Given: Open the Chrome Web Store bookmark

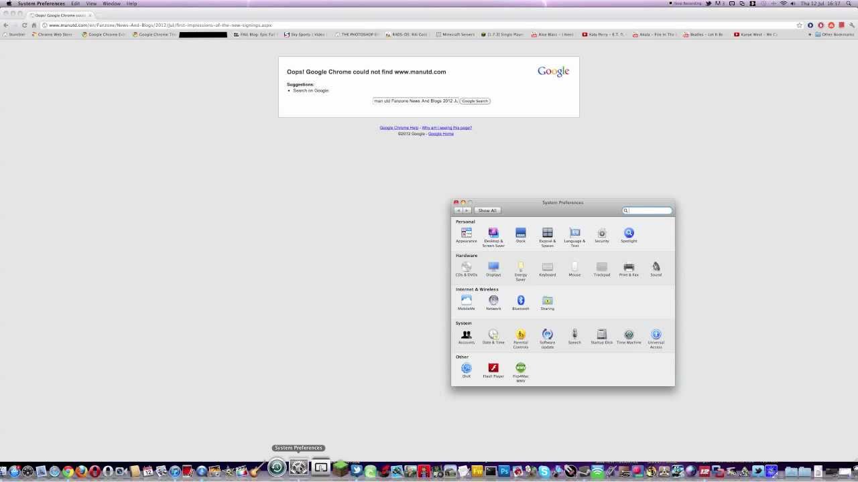Looking at the screenshot, I should point(52,34).
